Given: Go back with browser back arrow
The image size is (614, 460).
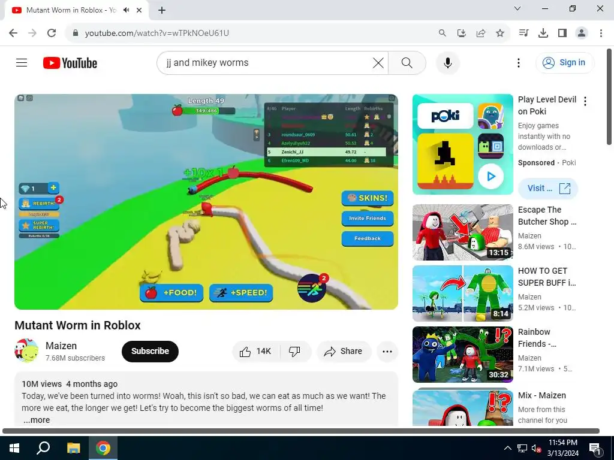Looking at the screenshot, I should 13,33.
